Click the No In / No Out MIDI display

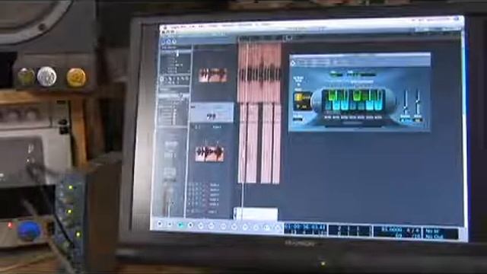click(x=440, y=234)
